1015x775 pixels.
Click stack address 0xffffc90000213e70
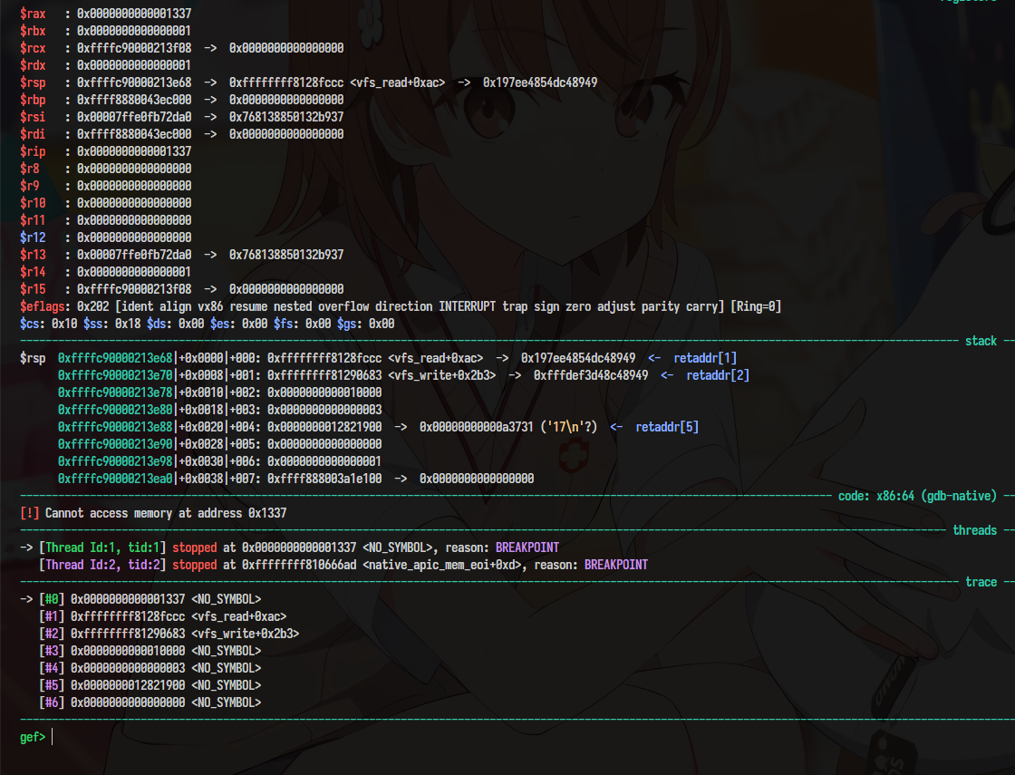click(115, 375)
